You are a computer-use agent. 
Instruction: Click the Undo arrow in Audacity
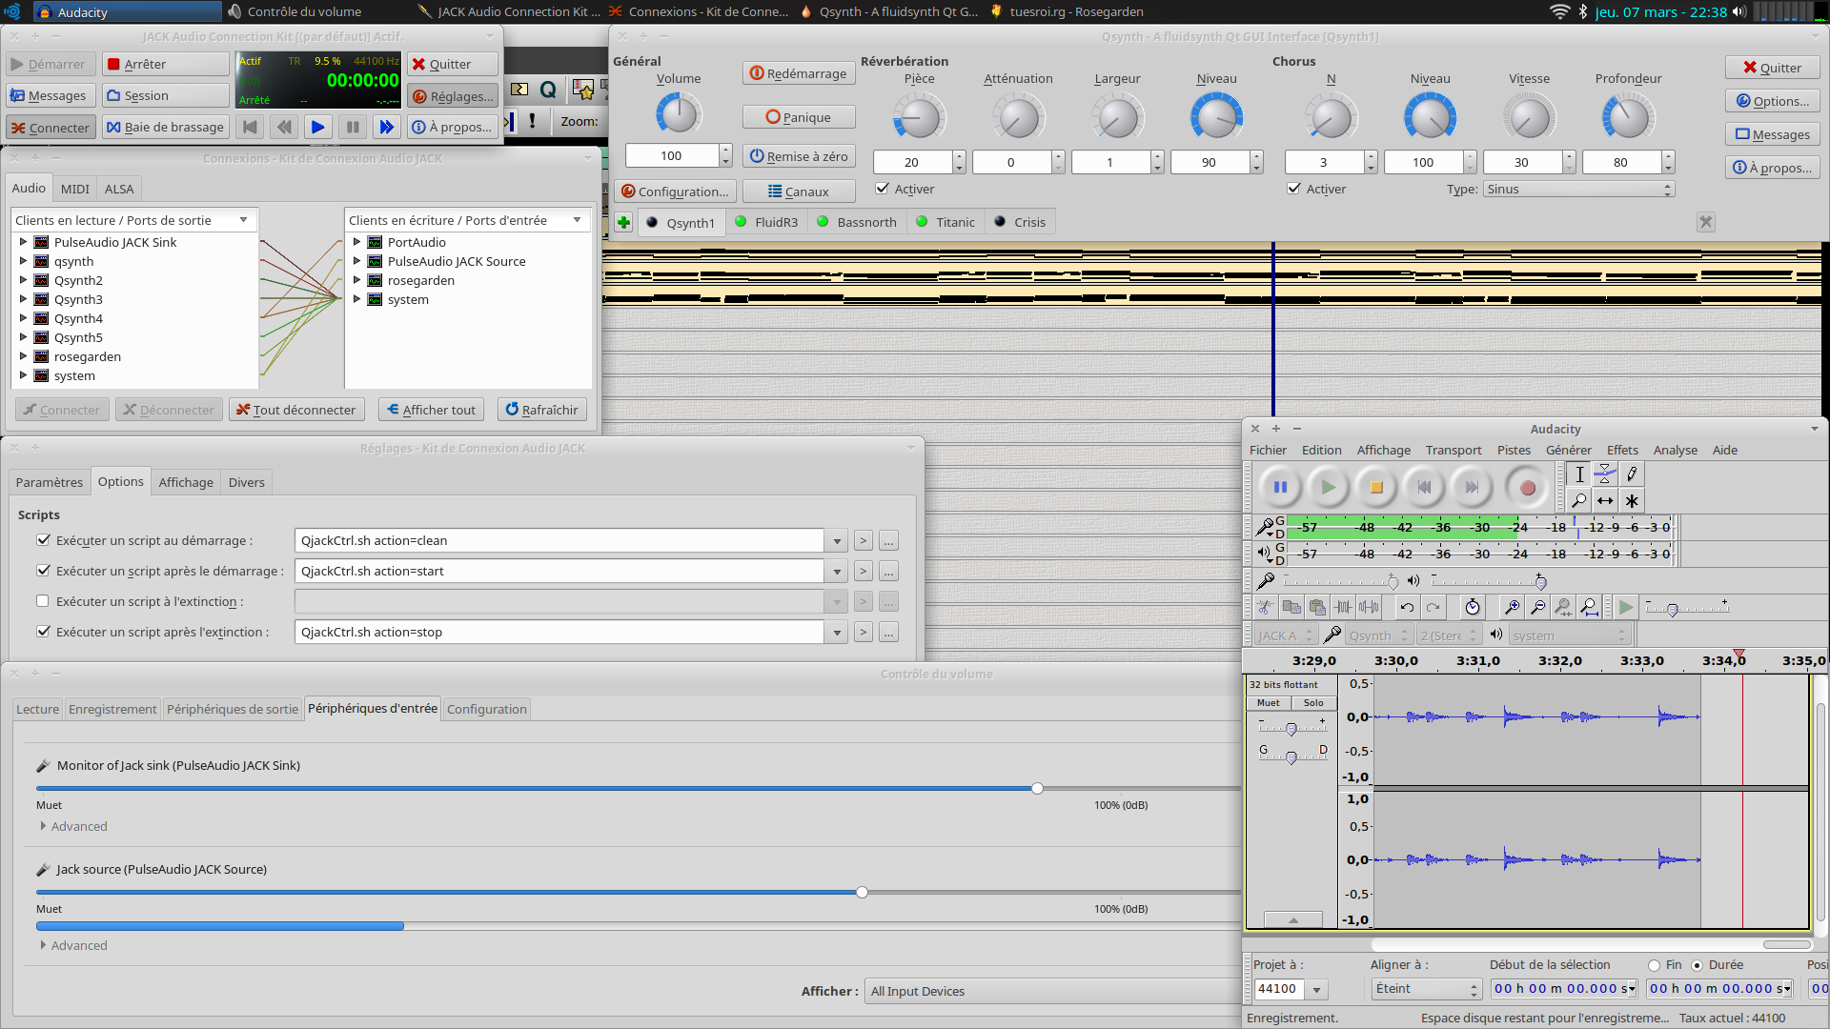[1407, 607]
